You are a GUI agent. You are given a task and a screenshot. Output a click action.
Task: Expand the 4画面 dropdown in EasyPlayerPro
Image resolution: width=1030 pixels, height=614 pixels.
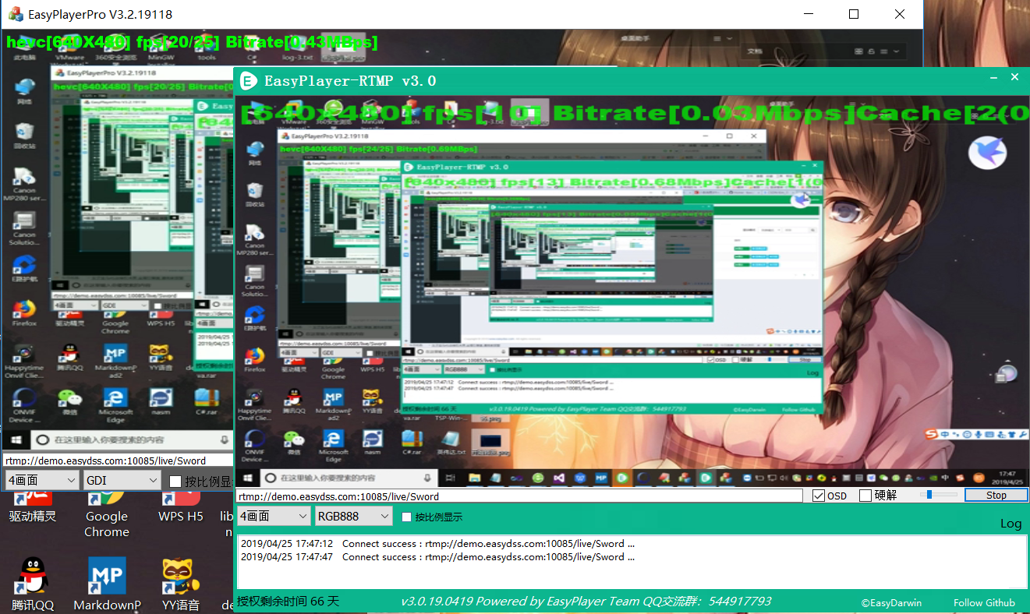coord(42,481)
